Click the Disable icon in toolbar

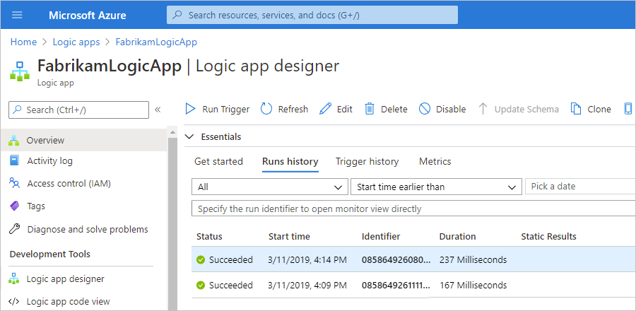point(425,109)
